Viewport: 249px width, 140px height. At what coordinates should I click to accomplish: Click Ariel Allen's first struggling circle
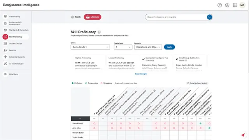(94, 128)
